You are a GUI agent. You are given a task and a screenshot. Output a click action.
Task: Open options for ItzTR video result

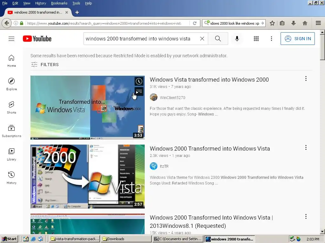(x=306, y=147)
